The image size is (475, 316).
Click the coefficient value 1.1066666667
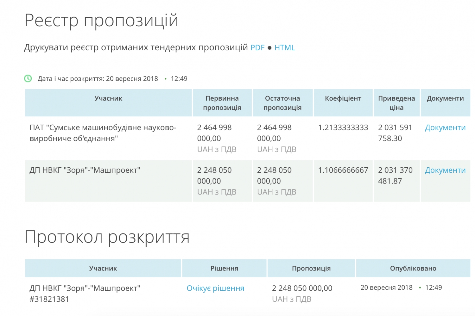[343, 170]
